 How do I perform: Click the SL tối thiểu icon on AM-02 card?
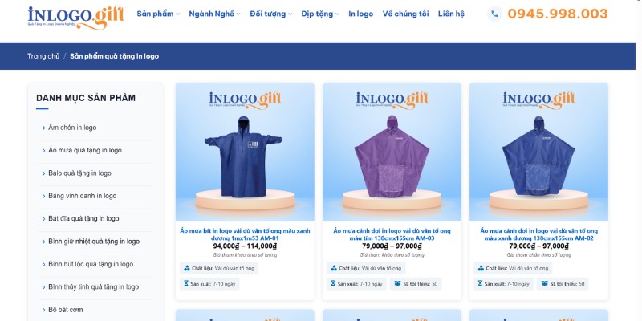click(x=545, y=283)
